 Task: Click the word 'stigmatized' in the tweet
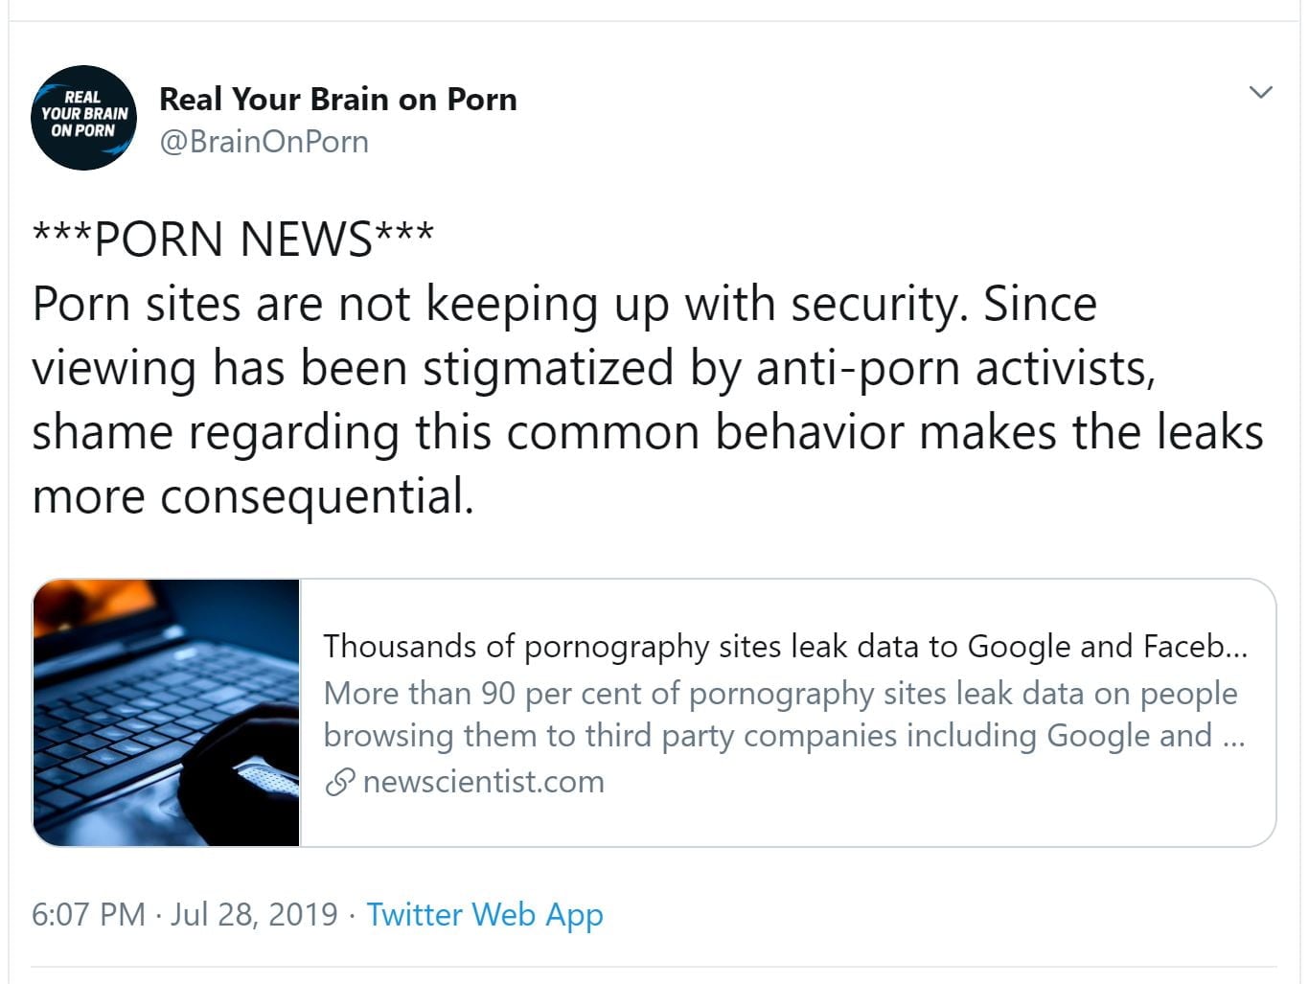(x=548, y=368)
